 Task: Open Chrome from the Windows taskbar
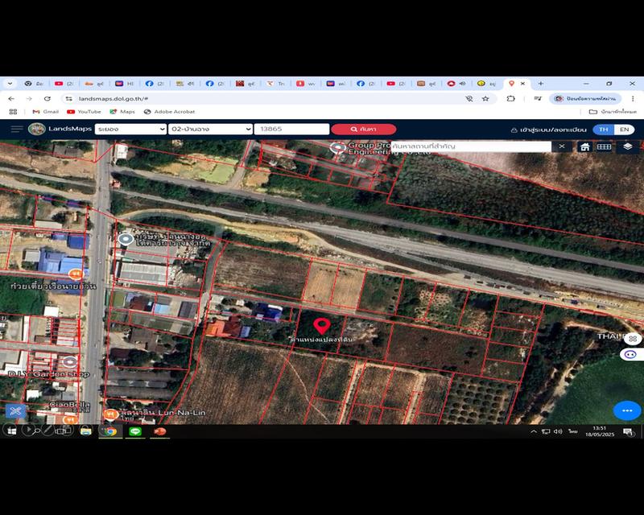[x=109, y=431]
